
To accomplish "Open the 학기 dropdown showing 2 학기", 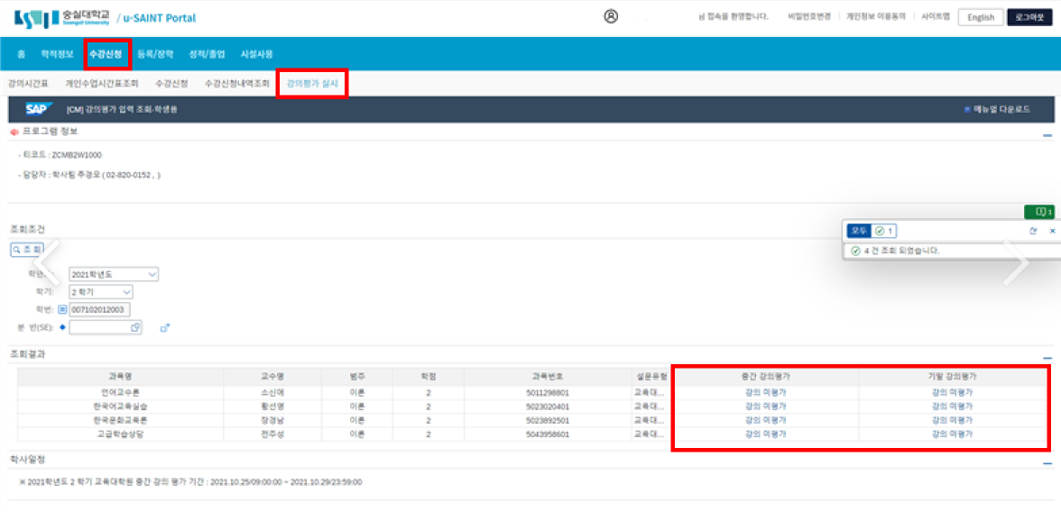I will click(100, 292).
